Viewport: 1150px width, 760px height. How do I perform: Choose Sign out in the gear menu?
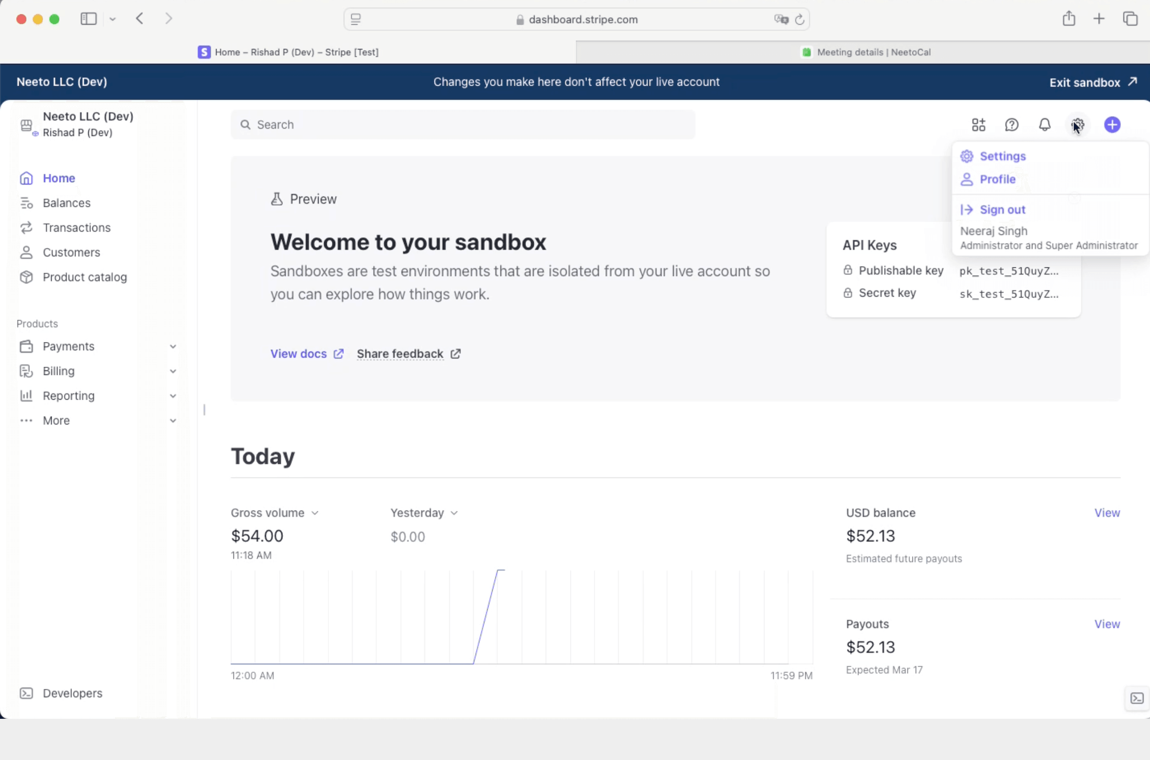click(1002, 210)
